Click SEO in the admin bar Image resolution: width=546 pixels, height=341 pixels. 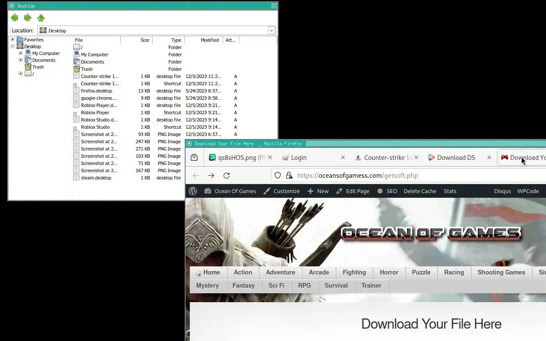coord(387,191)
